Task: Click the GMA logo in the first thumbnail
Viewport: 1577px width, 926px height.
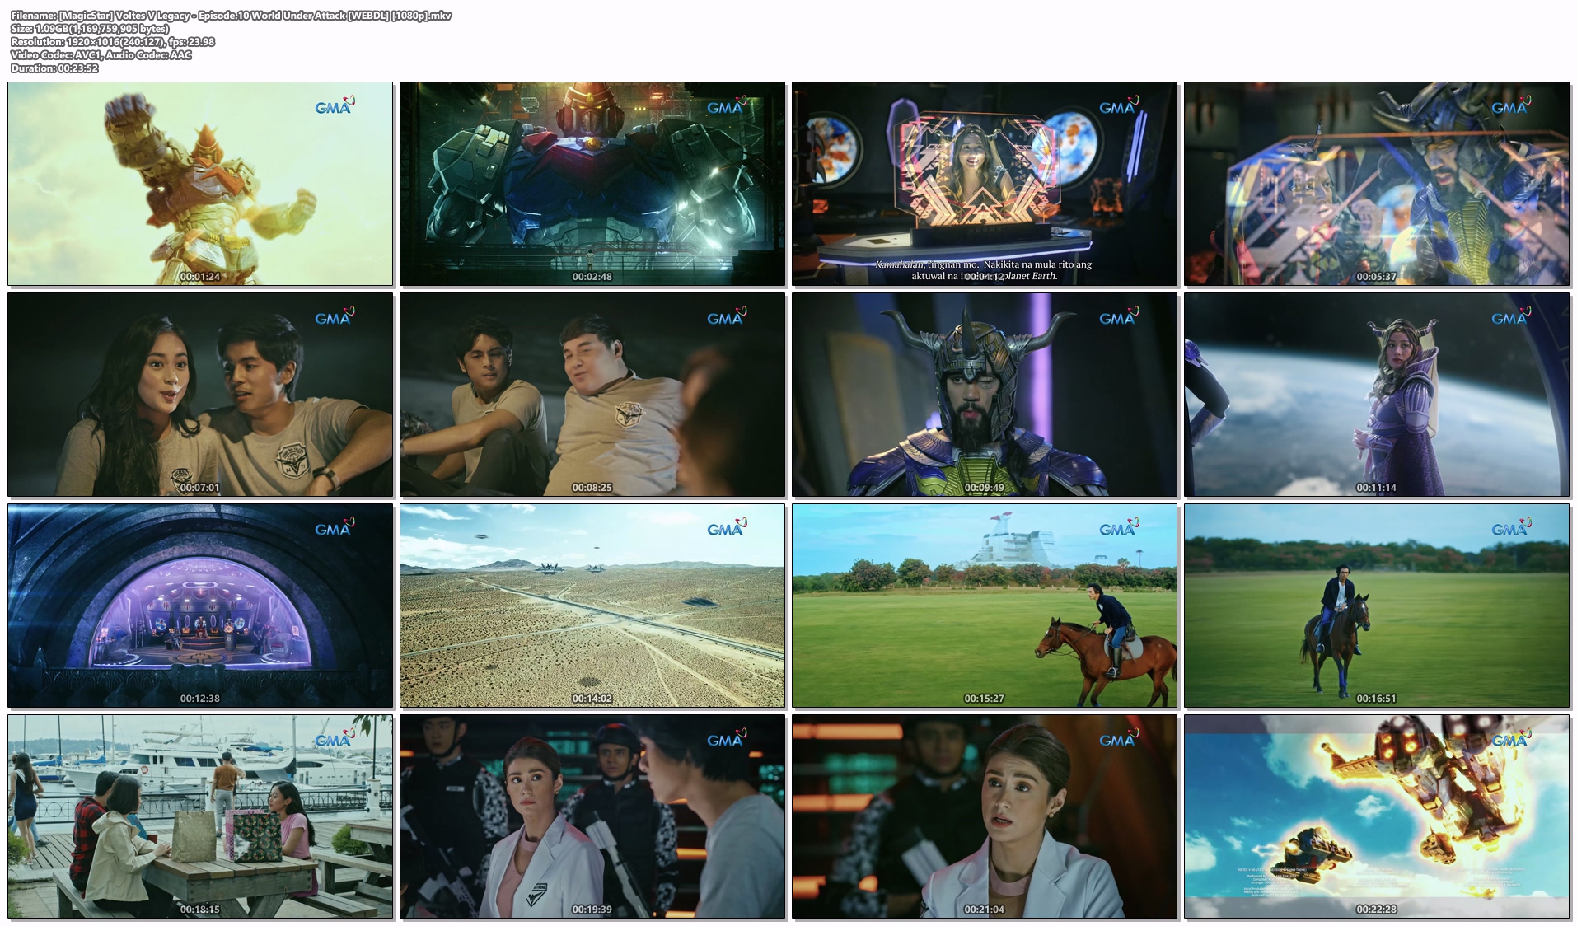Action: click(x=334, y=106)
